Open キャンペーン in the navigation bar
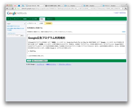The height and width of the screenshot is (109, 133). click(17, 19)
